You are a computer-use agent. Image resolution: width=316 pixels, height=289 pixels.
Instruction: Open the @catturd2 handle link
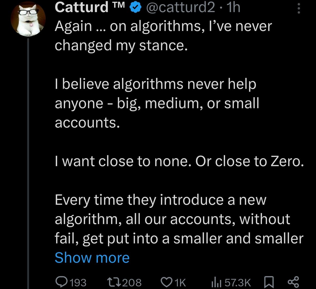coord(180,8)
